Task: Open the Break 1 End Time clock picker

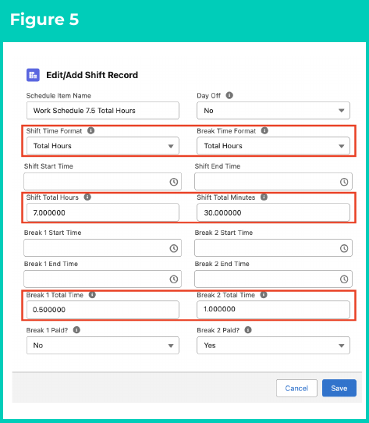Action: coord(174,279)
